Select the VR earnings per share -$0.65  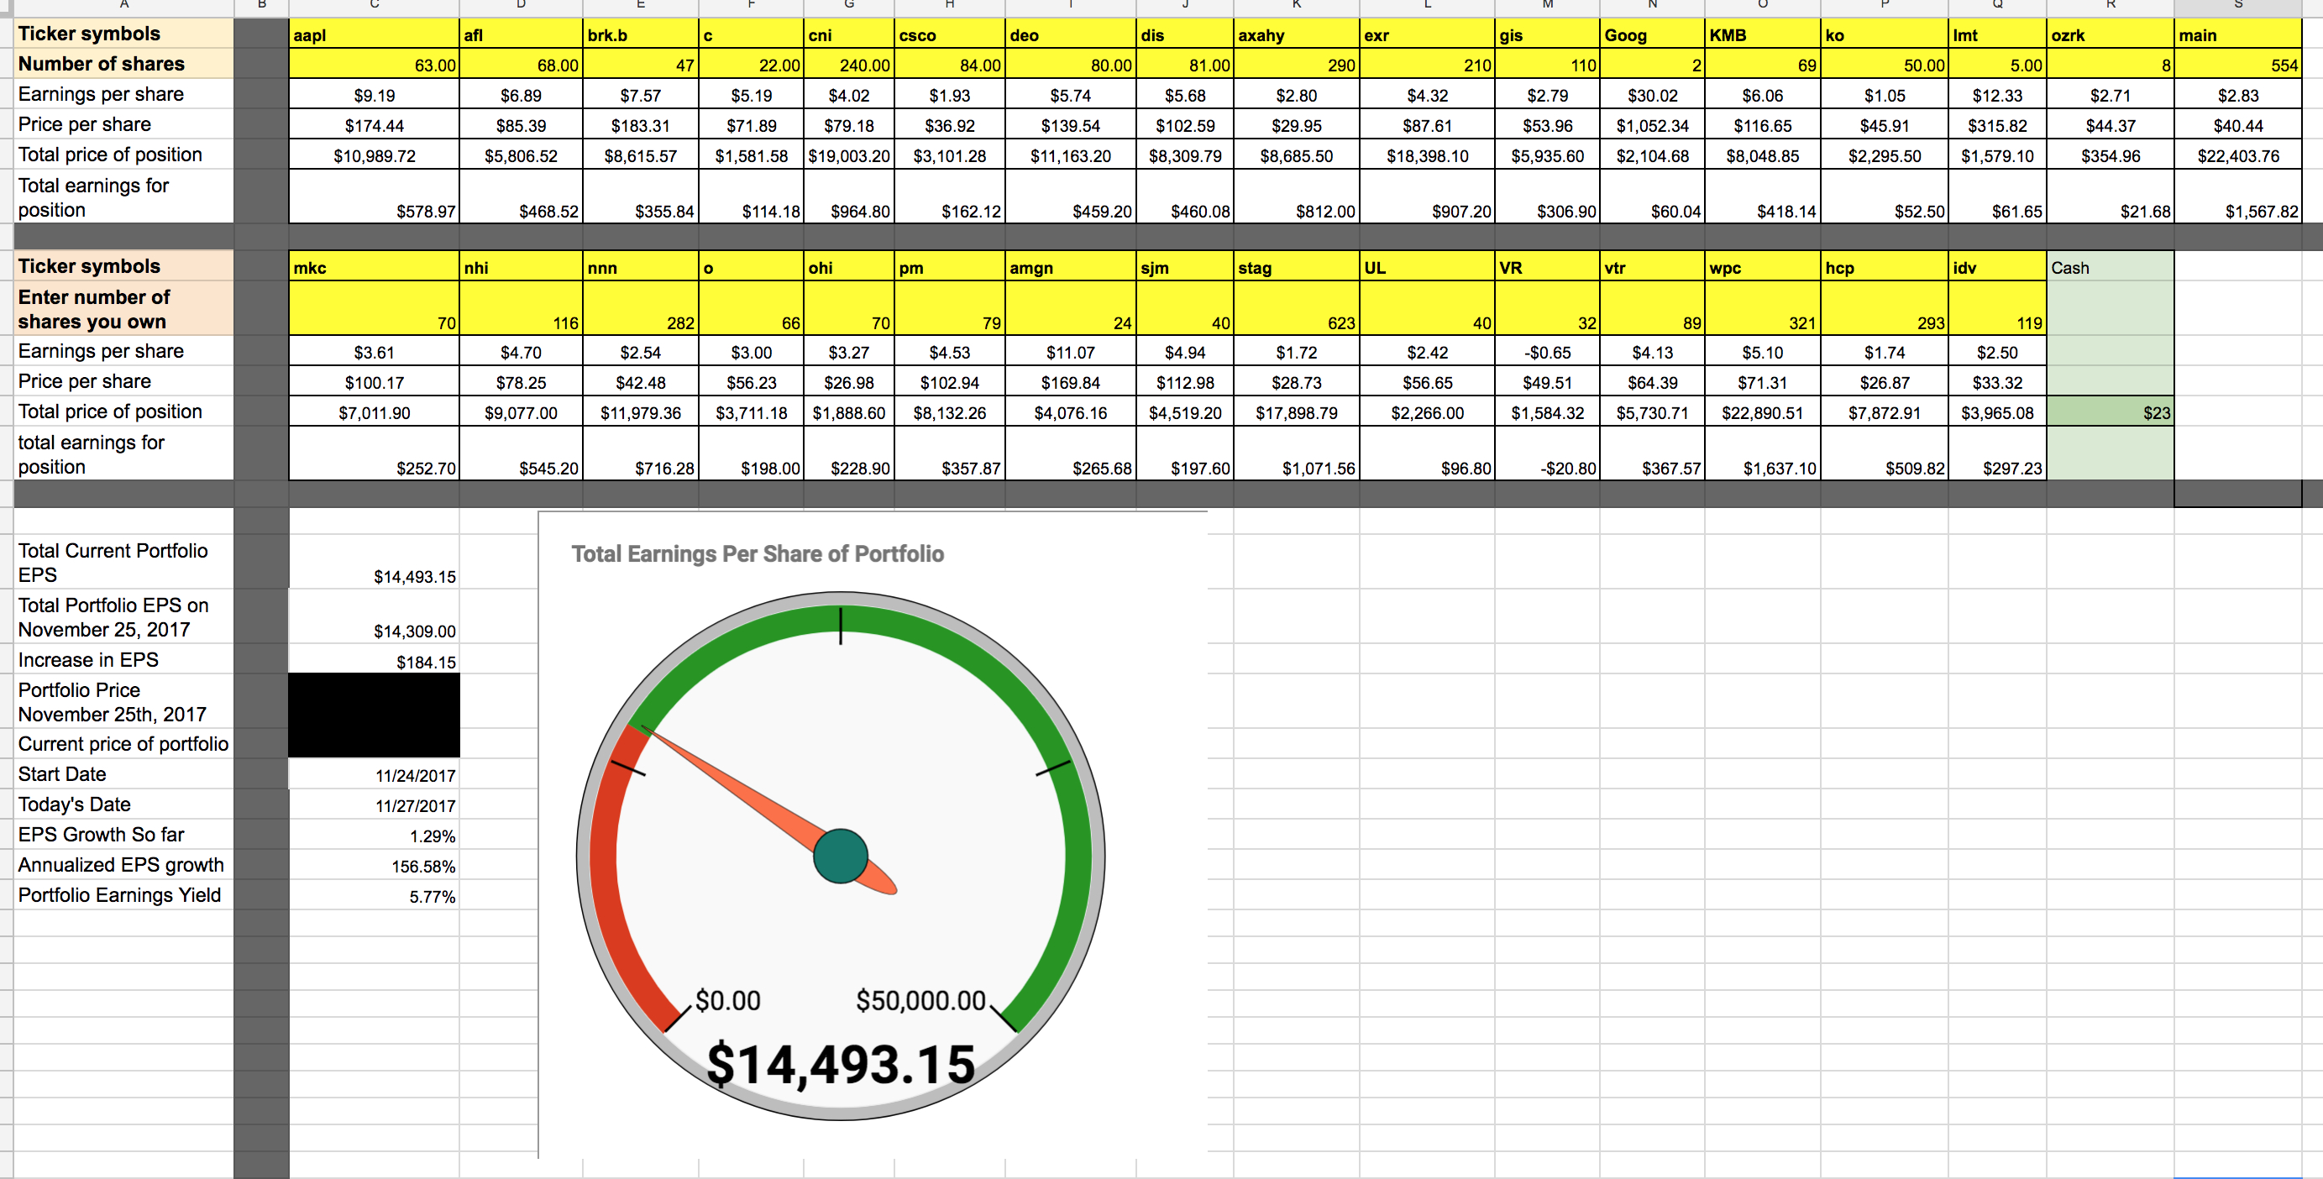point(1546,353)
